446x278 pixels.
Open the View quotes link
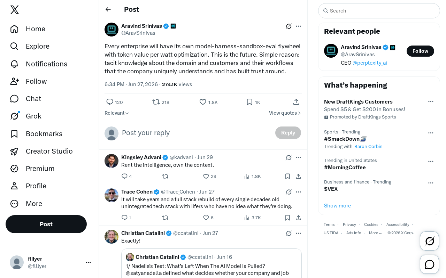point(285,113)
